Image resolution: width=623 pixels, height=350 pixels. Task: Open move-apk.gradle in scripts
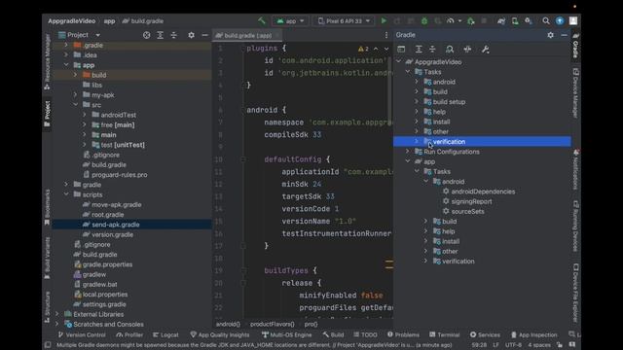tap(117, 204)
